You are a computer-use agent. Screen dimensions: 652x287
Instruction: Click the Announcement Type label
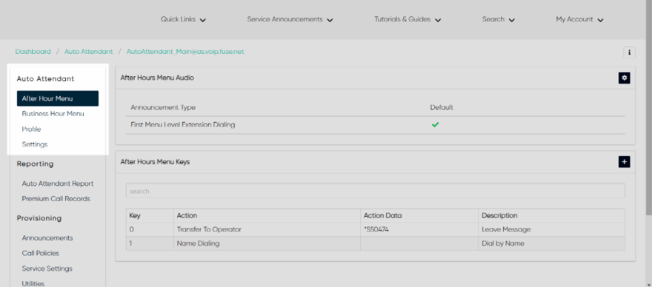[x=163, y=107]
